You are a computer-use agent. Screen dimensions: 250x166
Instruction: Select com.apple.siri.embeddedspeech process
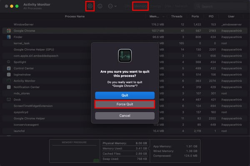click(36, 56)
